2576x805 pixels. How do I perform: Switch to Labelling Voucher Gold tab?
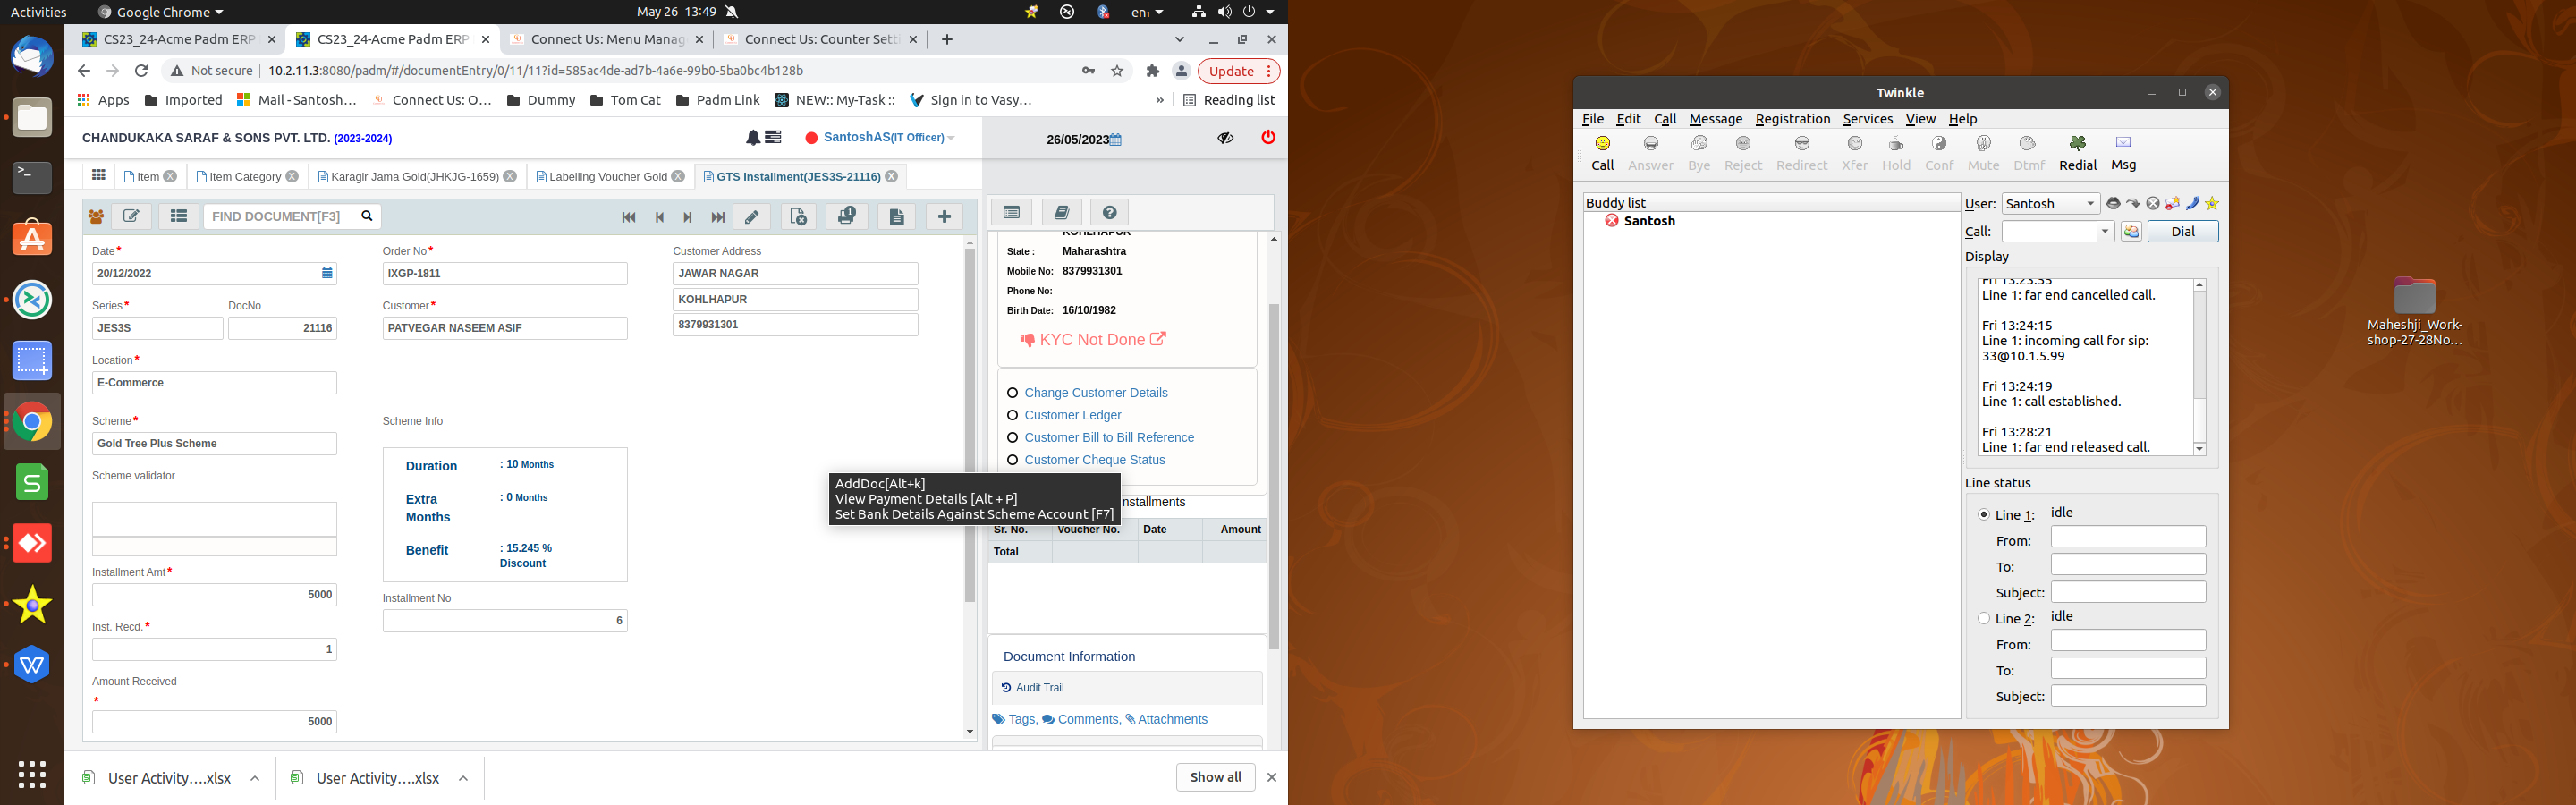[607, 177]
